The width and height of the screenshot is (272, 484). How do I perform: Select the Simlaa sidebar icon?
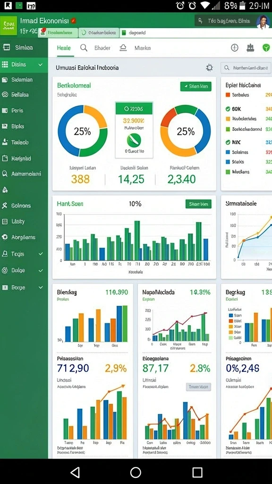point(6,48)
